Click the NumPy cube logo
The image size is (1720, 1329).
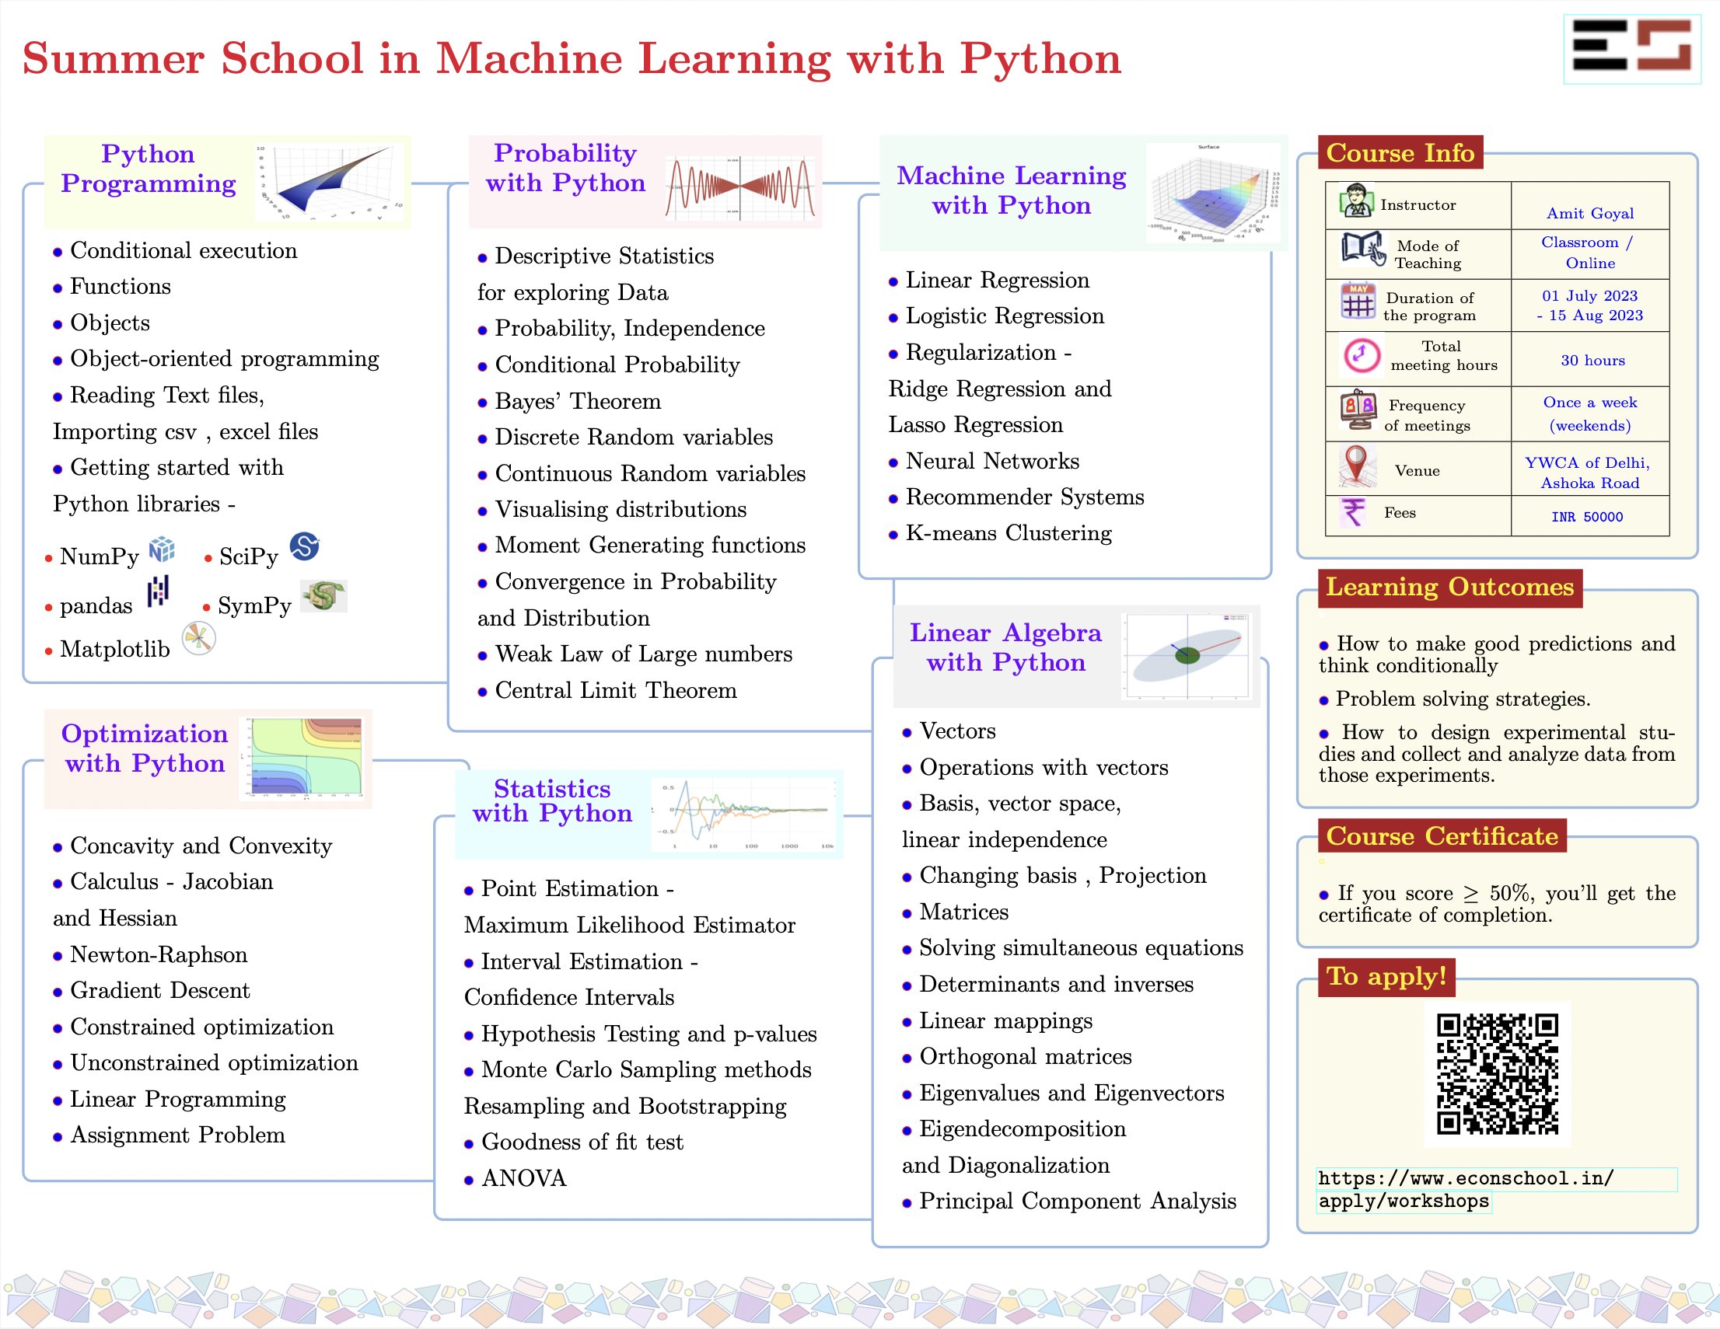[162, 549]
